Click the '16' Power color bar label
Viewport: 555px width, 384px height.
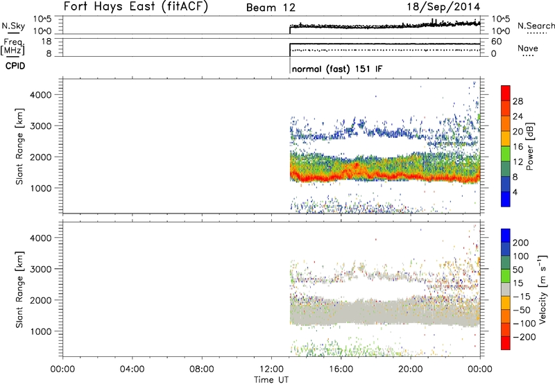point(518,147)
